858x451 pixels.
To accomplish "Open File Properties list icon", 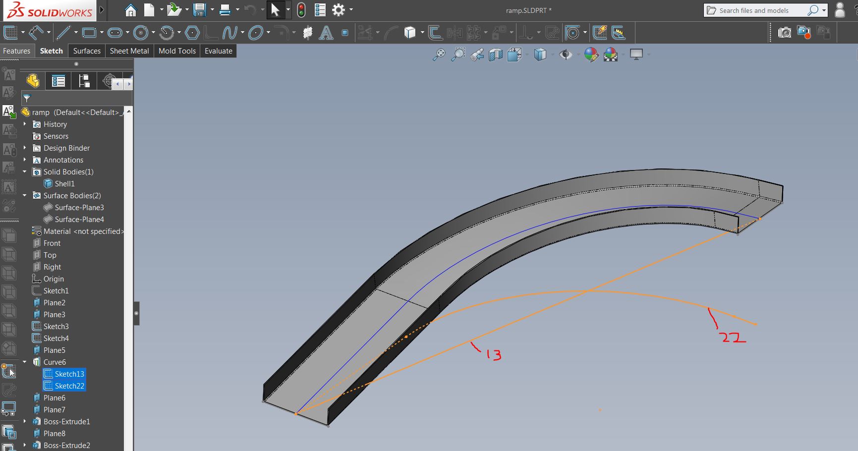I will click(x=320, y=10).
